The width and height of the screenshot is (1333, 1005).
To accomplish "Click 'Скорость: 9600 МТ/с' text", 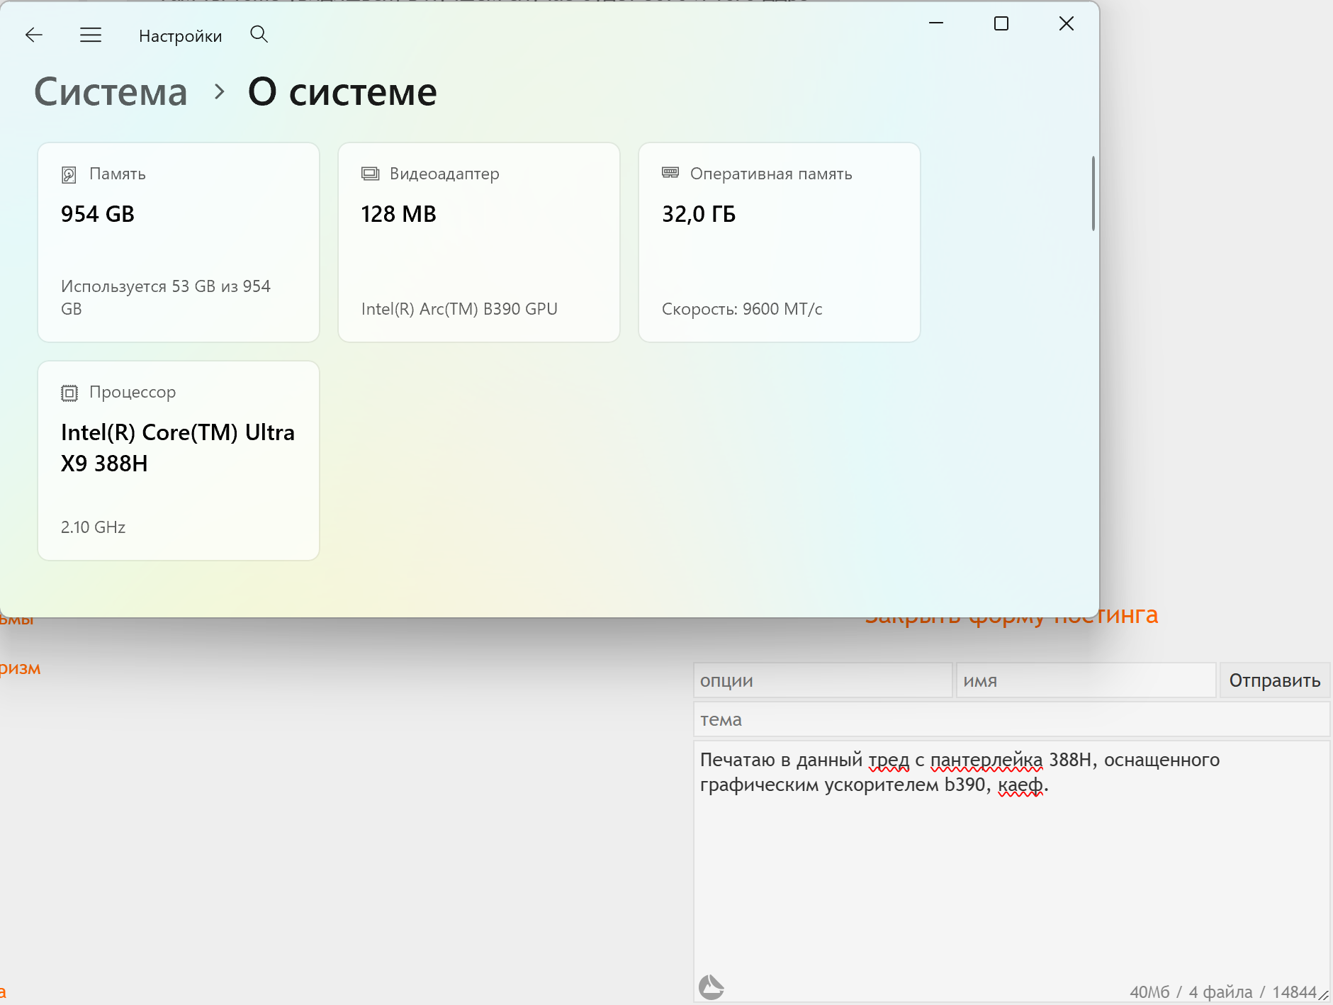I will [742, 309].
